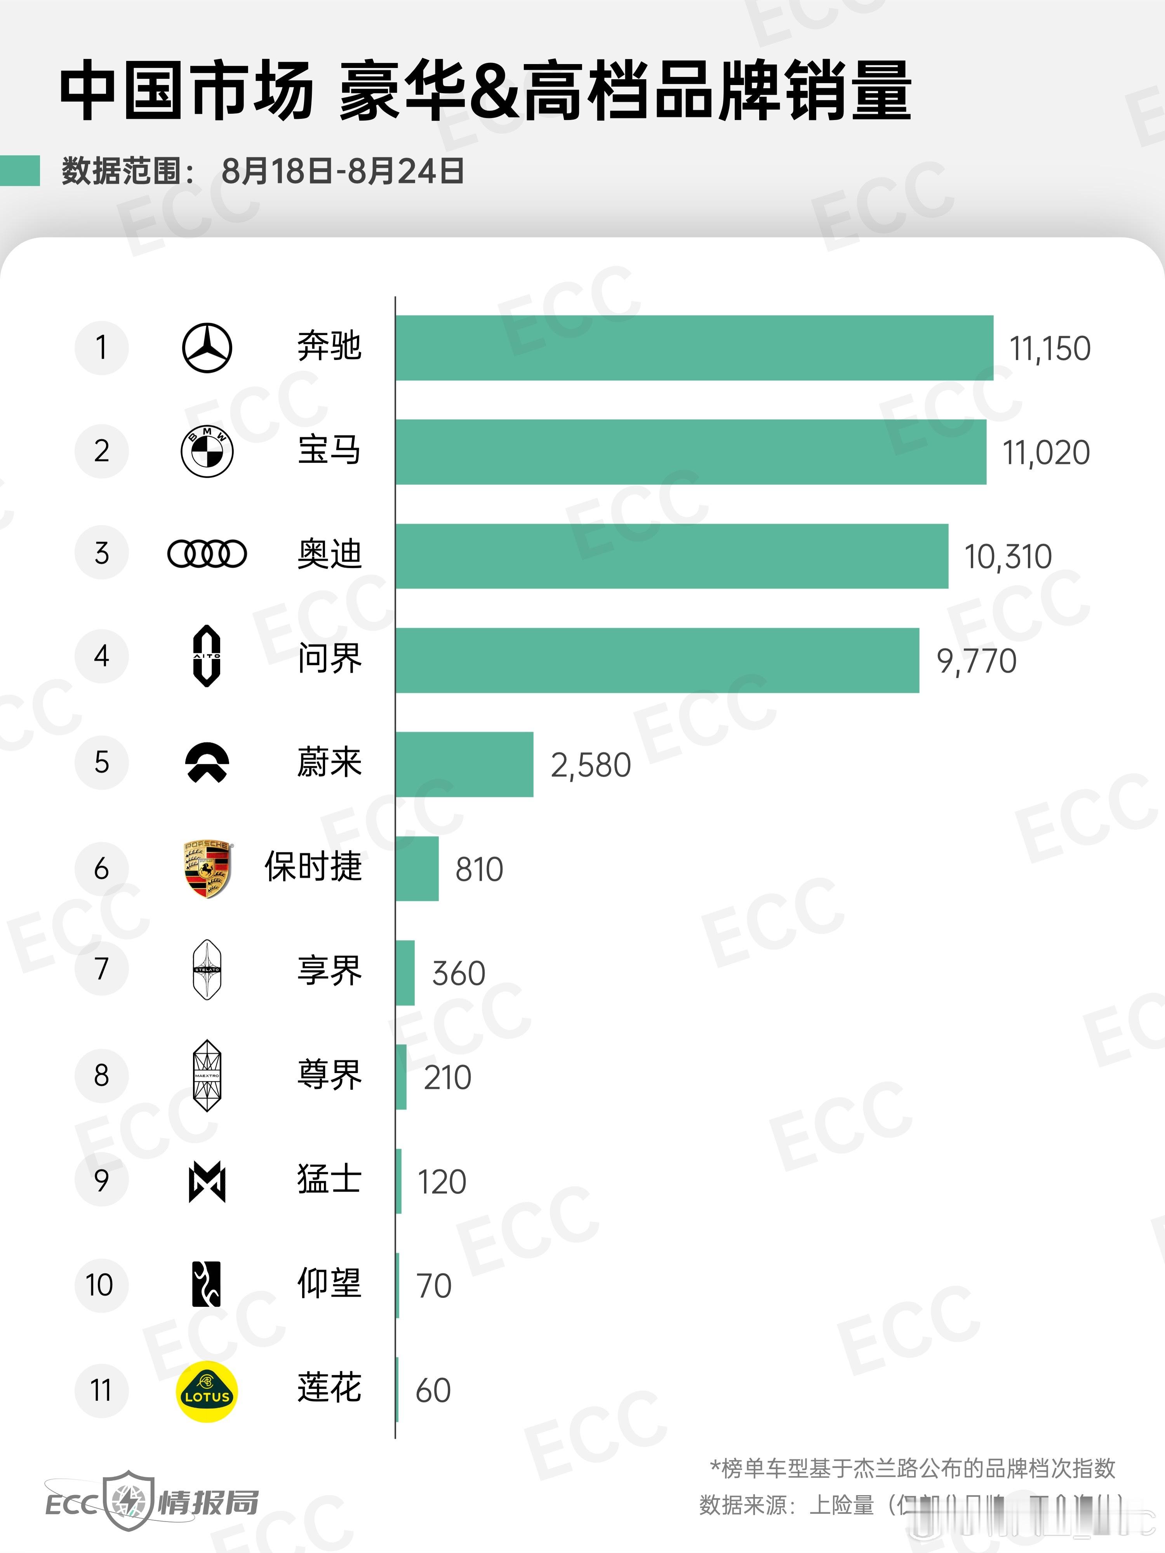Click the Mengshi M logo
The image size is (1165, 1553).
point(207,1182)
